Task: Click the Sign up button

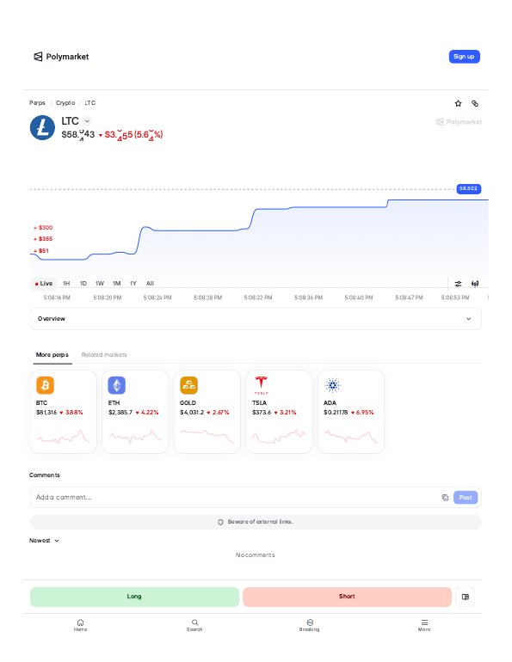Action: (x=464, y=57)
